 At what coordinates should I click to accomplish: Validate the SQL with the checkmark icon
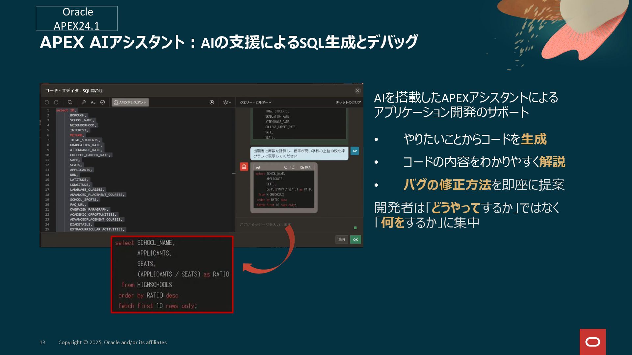pyautogui.click(x=103, y=102)
